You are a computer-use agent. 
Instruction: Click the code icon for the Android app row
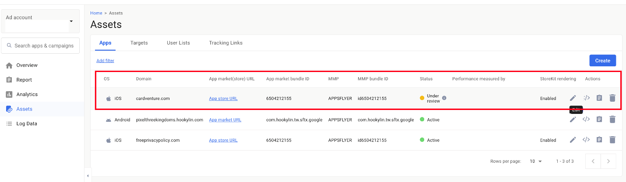coord(586,119)
